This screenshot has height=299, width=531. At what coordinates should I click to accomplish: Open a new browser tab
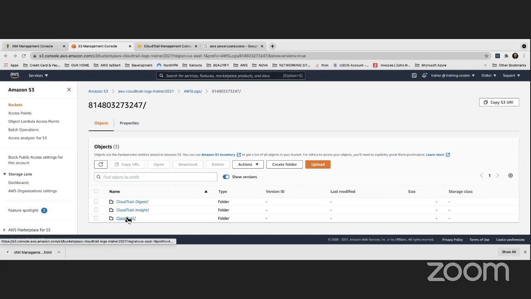[x=272, y=46]
